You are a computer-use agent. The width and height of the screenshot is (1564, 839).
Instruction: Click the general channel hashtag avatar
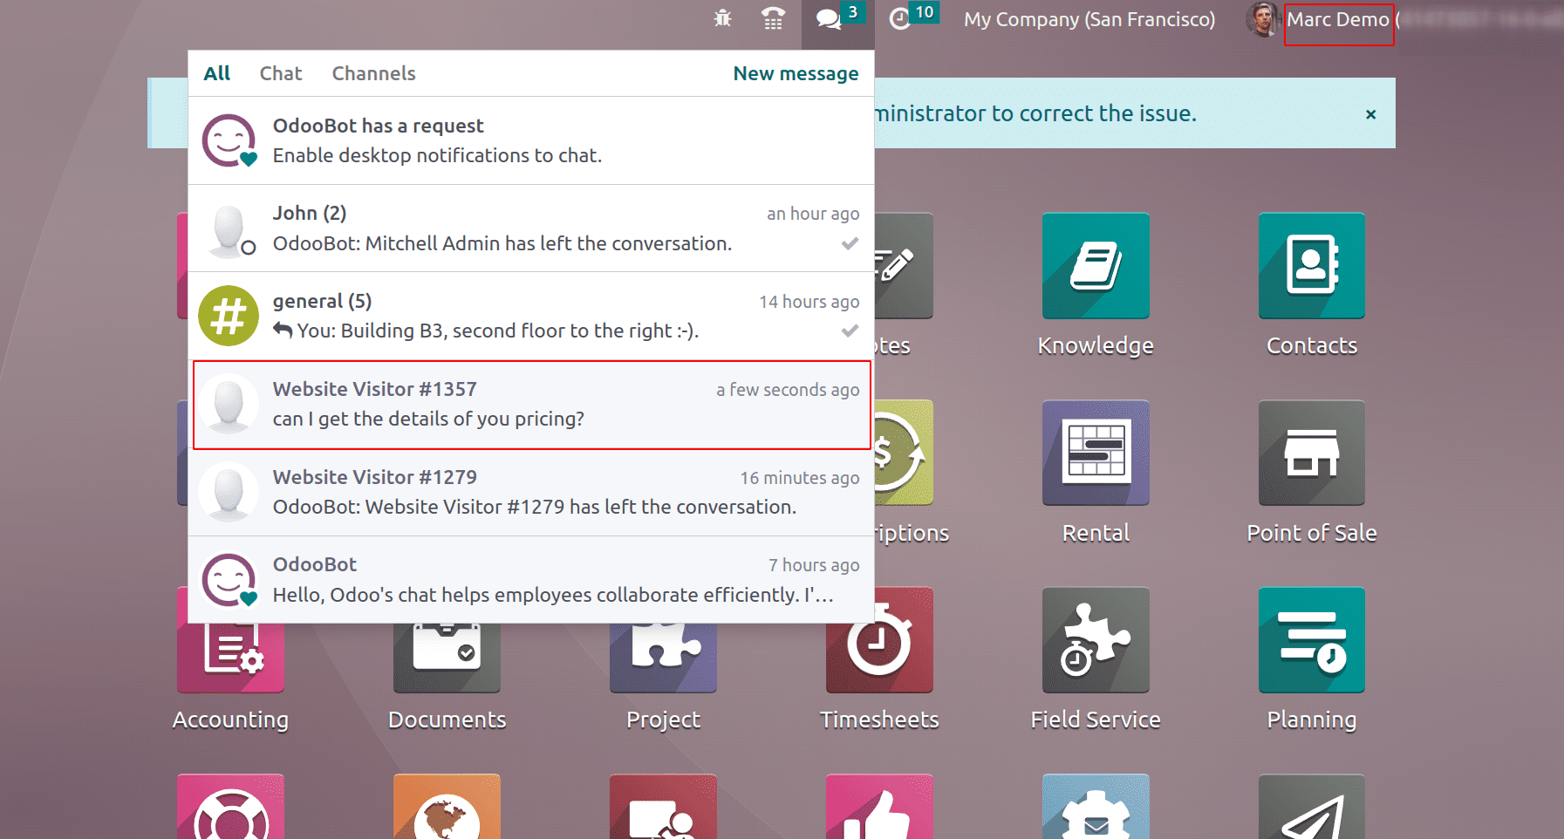point(229,316)
